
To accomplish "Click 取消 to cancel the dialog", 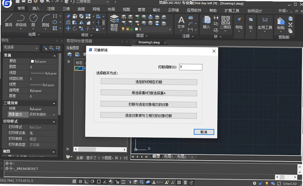I will click(x=204, y=132).
